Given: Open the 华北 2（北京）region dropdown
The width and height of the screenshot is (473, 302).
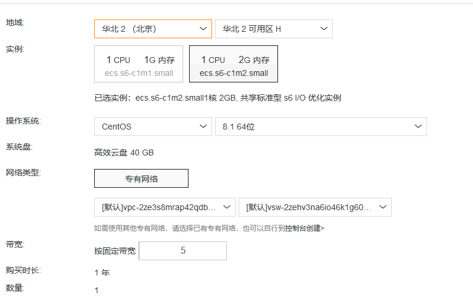Looking at the screenshot, I should coord(153,29).
